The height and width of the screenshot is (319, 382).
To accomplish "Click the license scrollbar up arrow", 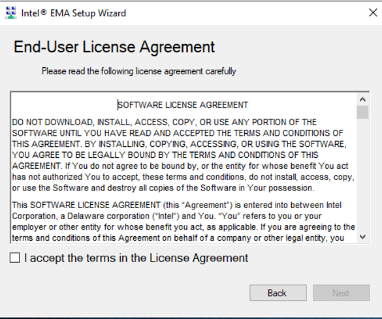I will click(x=362, y=99).
